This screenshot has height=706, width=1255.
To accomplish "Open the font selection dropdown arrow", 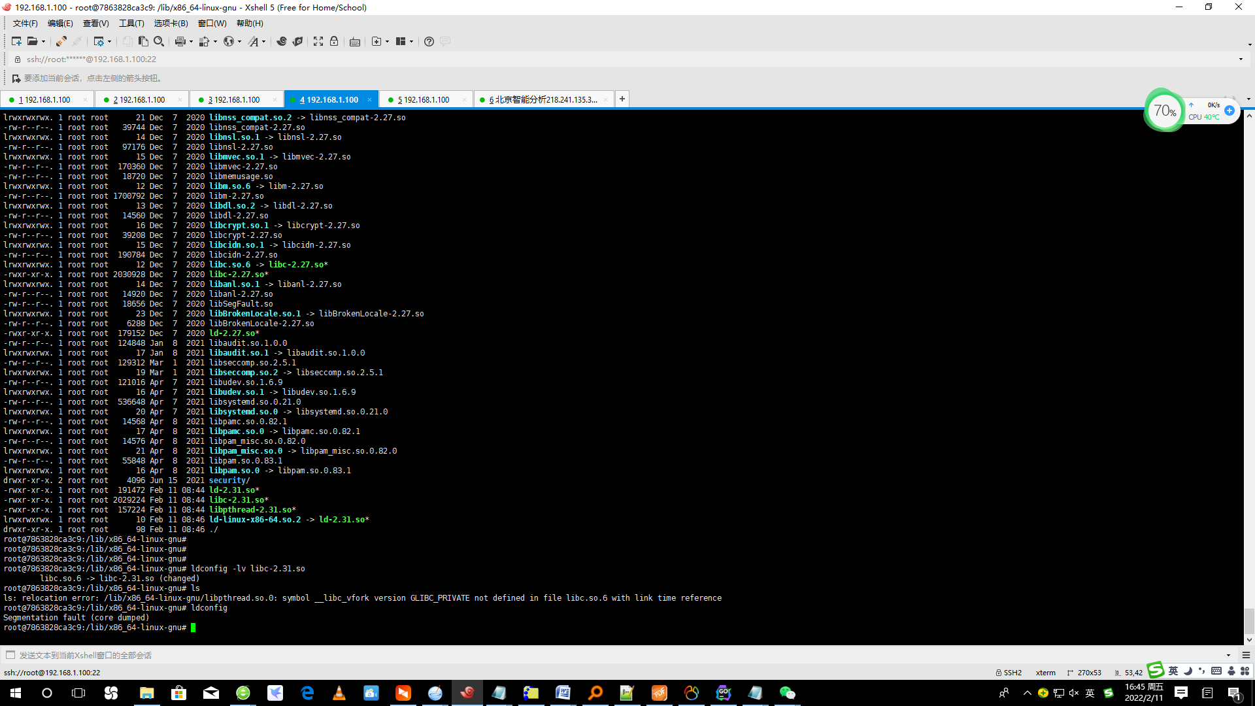I will (264, 41).
